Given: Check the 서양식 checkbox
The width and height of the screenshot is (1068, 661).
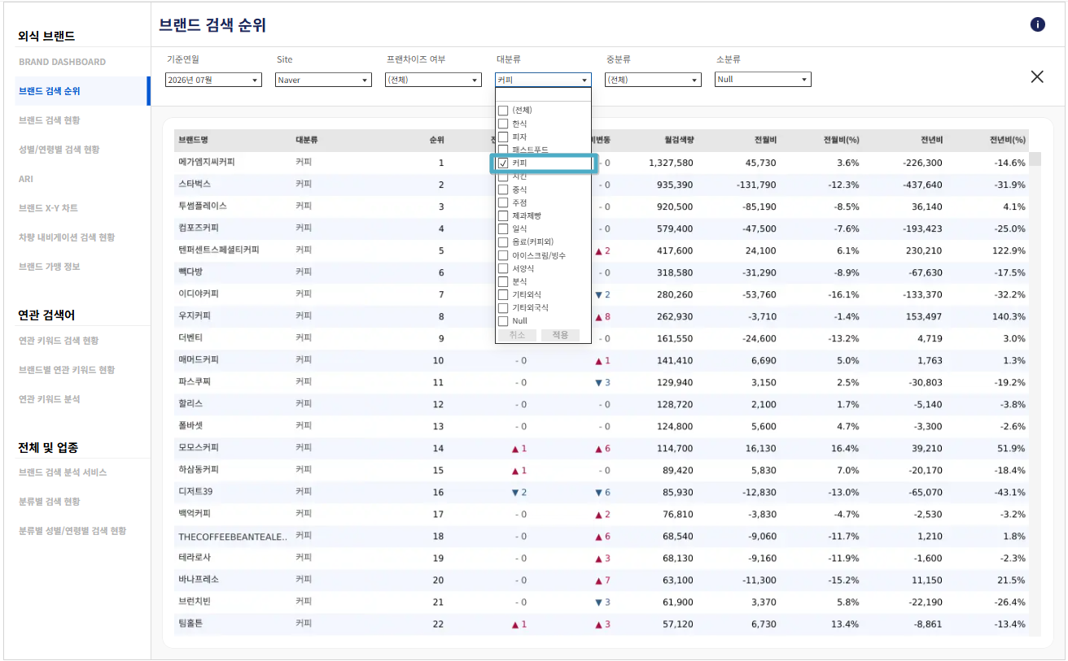Looking at the screenshot, I should click(503, 268).
